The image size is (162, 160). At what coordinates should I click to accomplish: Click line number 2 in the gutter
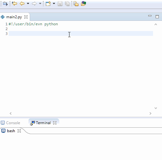[x=6, y=29]
